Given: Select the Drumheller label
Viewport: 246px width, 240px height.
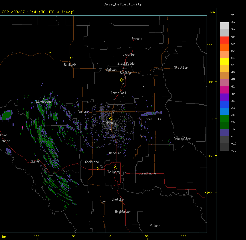Looking at the screenshot, I should click(182, 139).
